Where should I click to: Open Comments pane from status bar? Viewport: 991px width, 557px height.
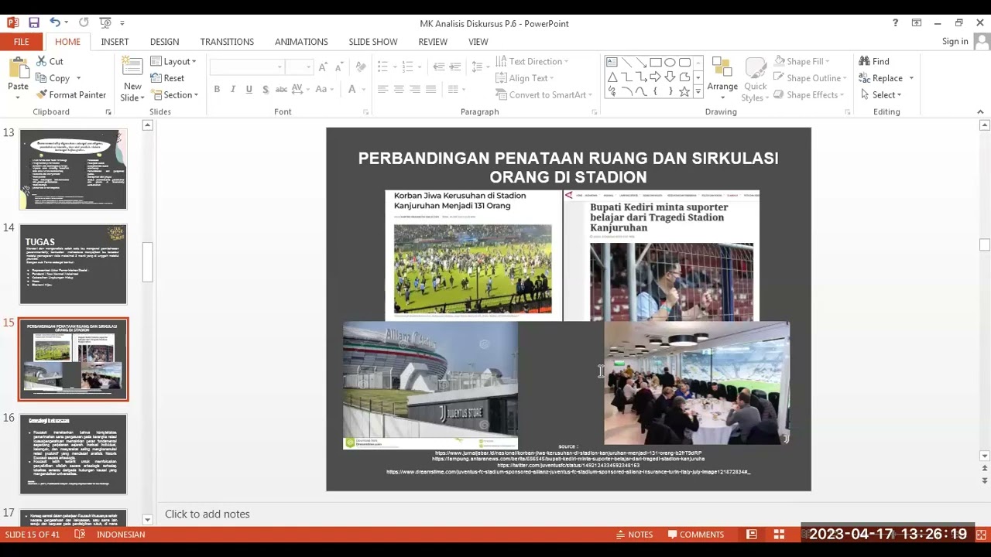(x=695, y=535)
